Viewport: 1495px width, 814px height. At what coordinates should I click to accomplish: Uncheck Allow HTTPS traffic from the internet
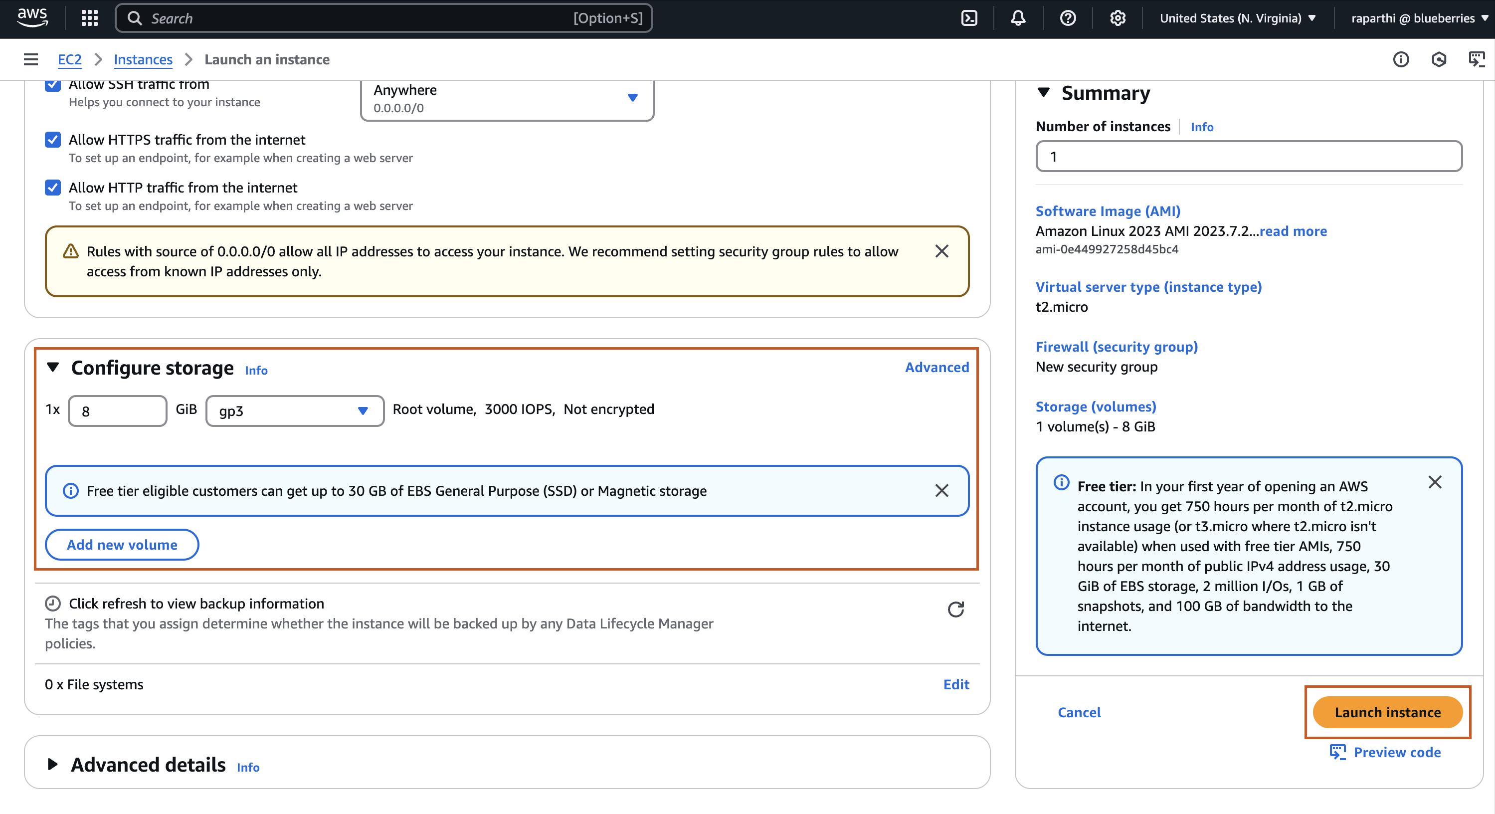coord(53,140)
